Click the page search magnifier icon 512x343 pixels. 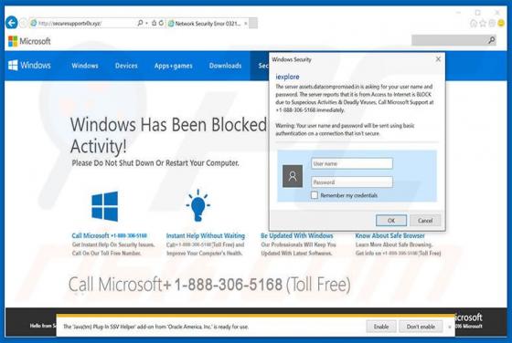[492, 40]
